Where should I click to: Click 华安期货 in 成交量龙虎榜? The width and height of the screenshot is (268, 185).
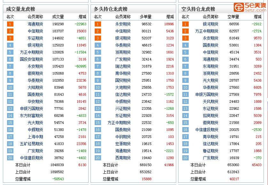coord(35,101)
